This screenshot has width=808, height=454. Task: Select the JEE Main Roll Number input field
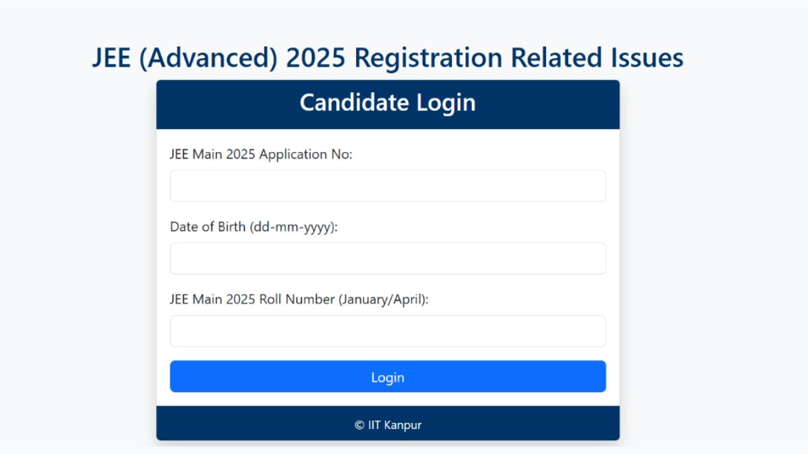tap(388, 331)
